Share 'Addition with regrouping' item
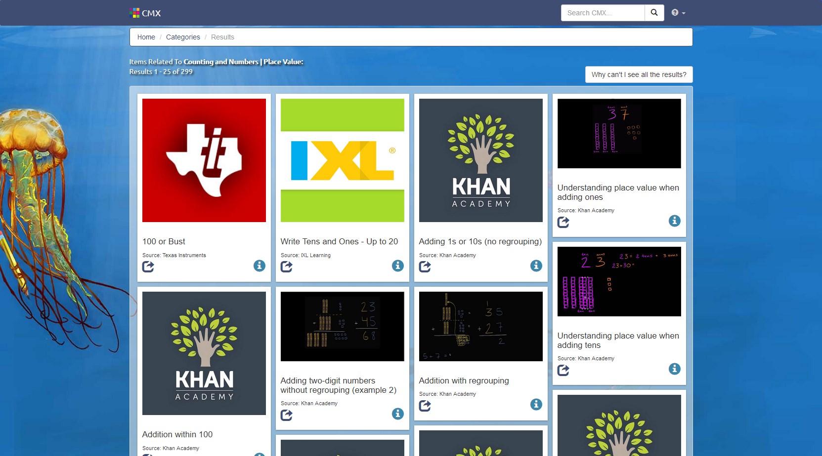822x456 pixels. click(x=425, y=406)
